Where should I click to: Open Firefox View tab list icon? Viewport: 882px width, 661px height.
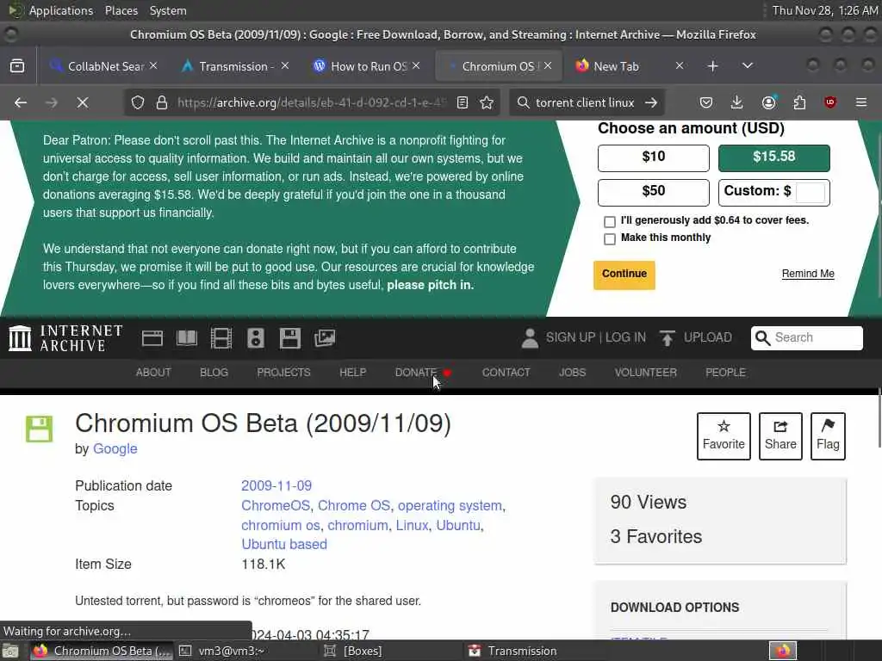tap(17, 66)
